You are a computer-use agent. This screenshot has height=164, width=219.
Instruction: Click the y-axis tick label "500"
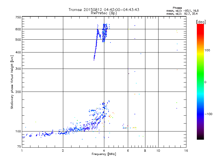click(x=18, y=40)
